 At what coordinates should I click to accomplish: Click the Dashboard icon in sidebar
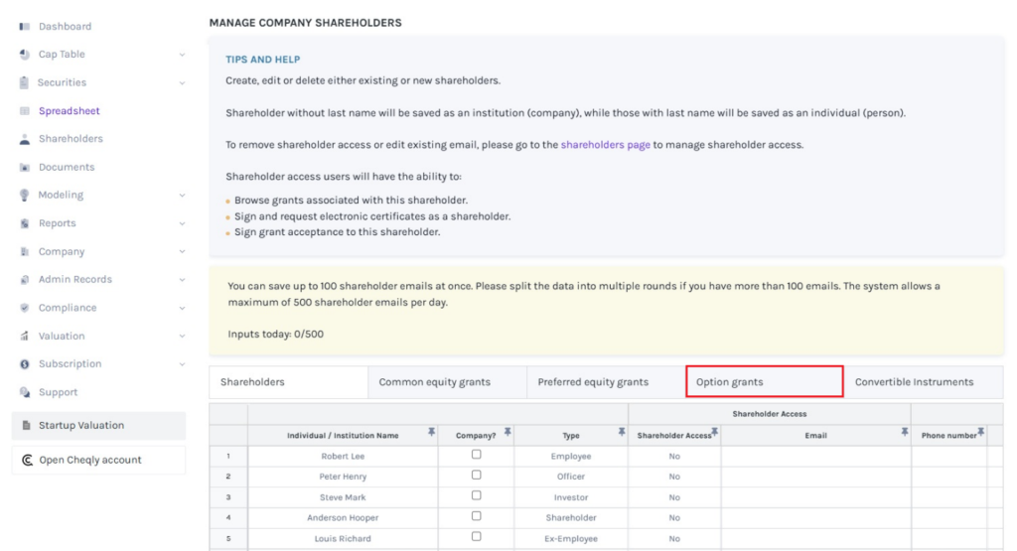(25, 27)
